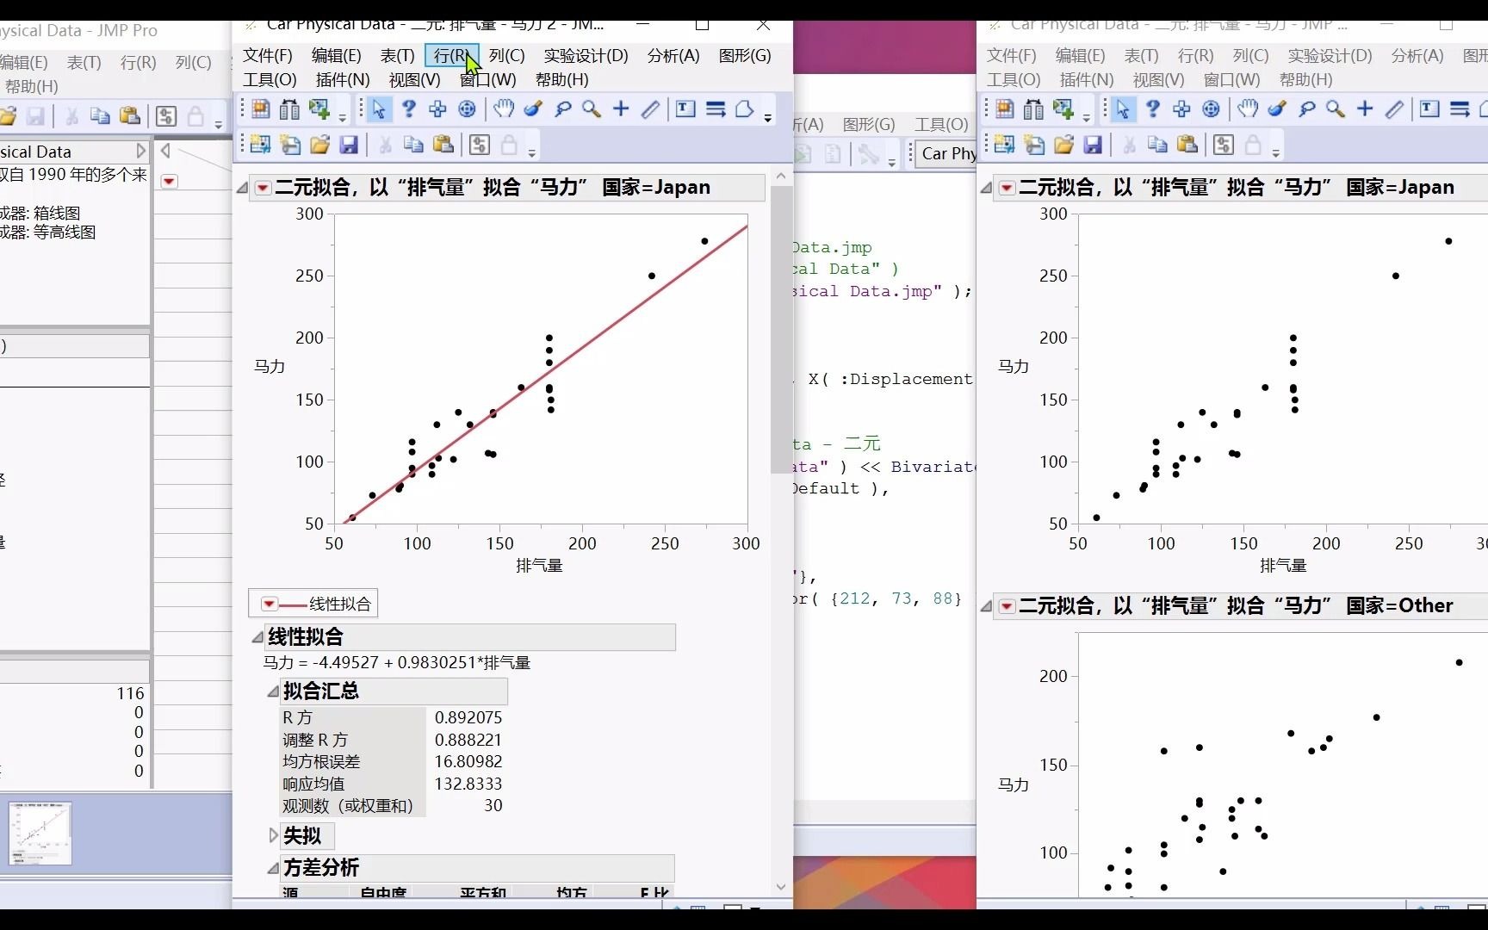Save the report with the Save icon
The image size is (1488, 930).
click(349, 145)
